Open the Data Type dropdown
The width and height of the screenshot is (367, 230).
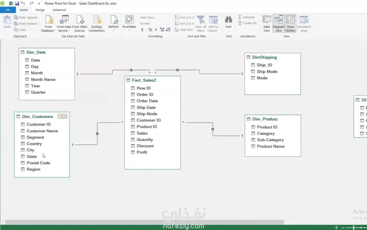click(148, 17)
